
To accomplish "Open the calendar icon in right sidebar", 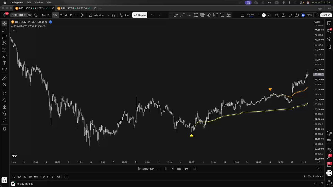I will click(x=329, y=141).
